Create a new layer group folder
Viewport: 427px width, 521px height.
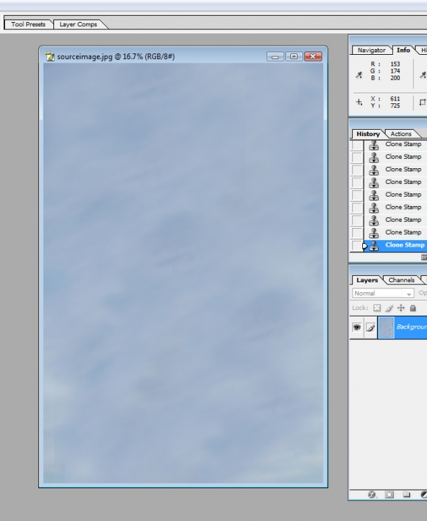(406, 495)
